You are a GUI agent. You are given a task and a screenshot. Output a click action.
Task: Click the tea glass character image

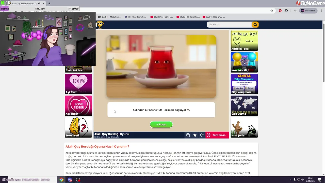coord(161,67)
